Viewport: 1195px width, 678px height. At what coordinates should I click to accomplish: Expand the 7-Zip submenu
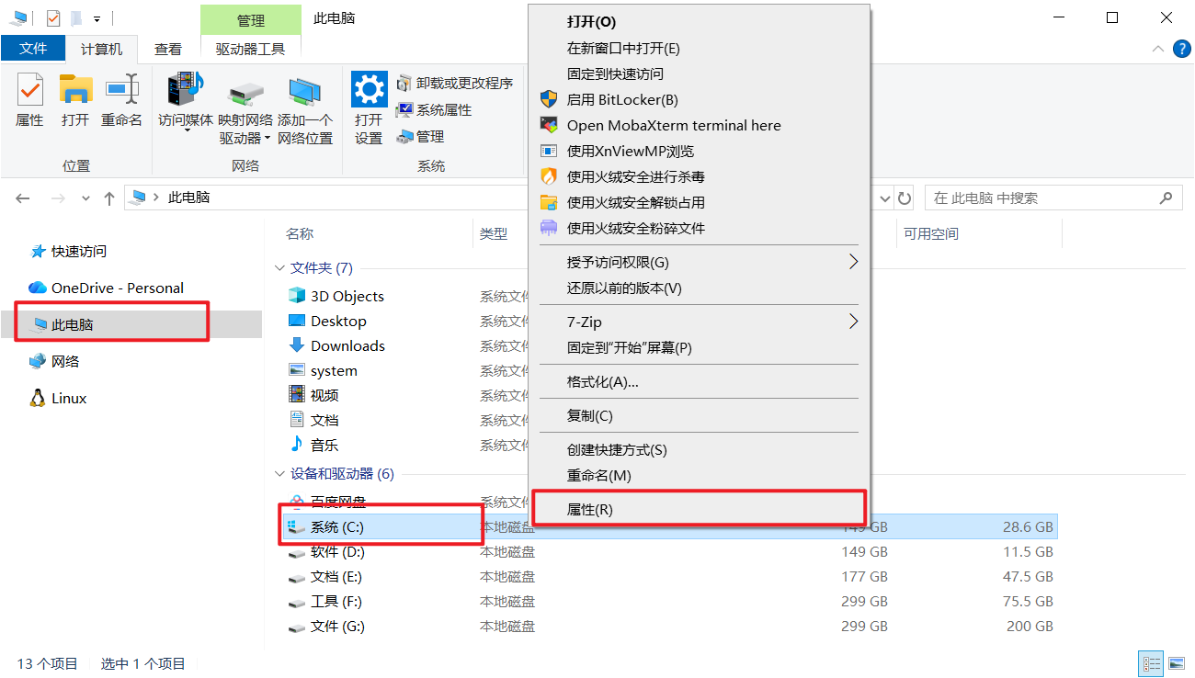pyautogui.click(x=853, y=322)
